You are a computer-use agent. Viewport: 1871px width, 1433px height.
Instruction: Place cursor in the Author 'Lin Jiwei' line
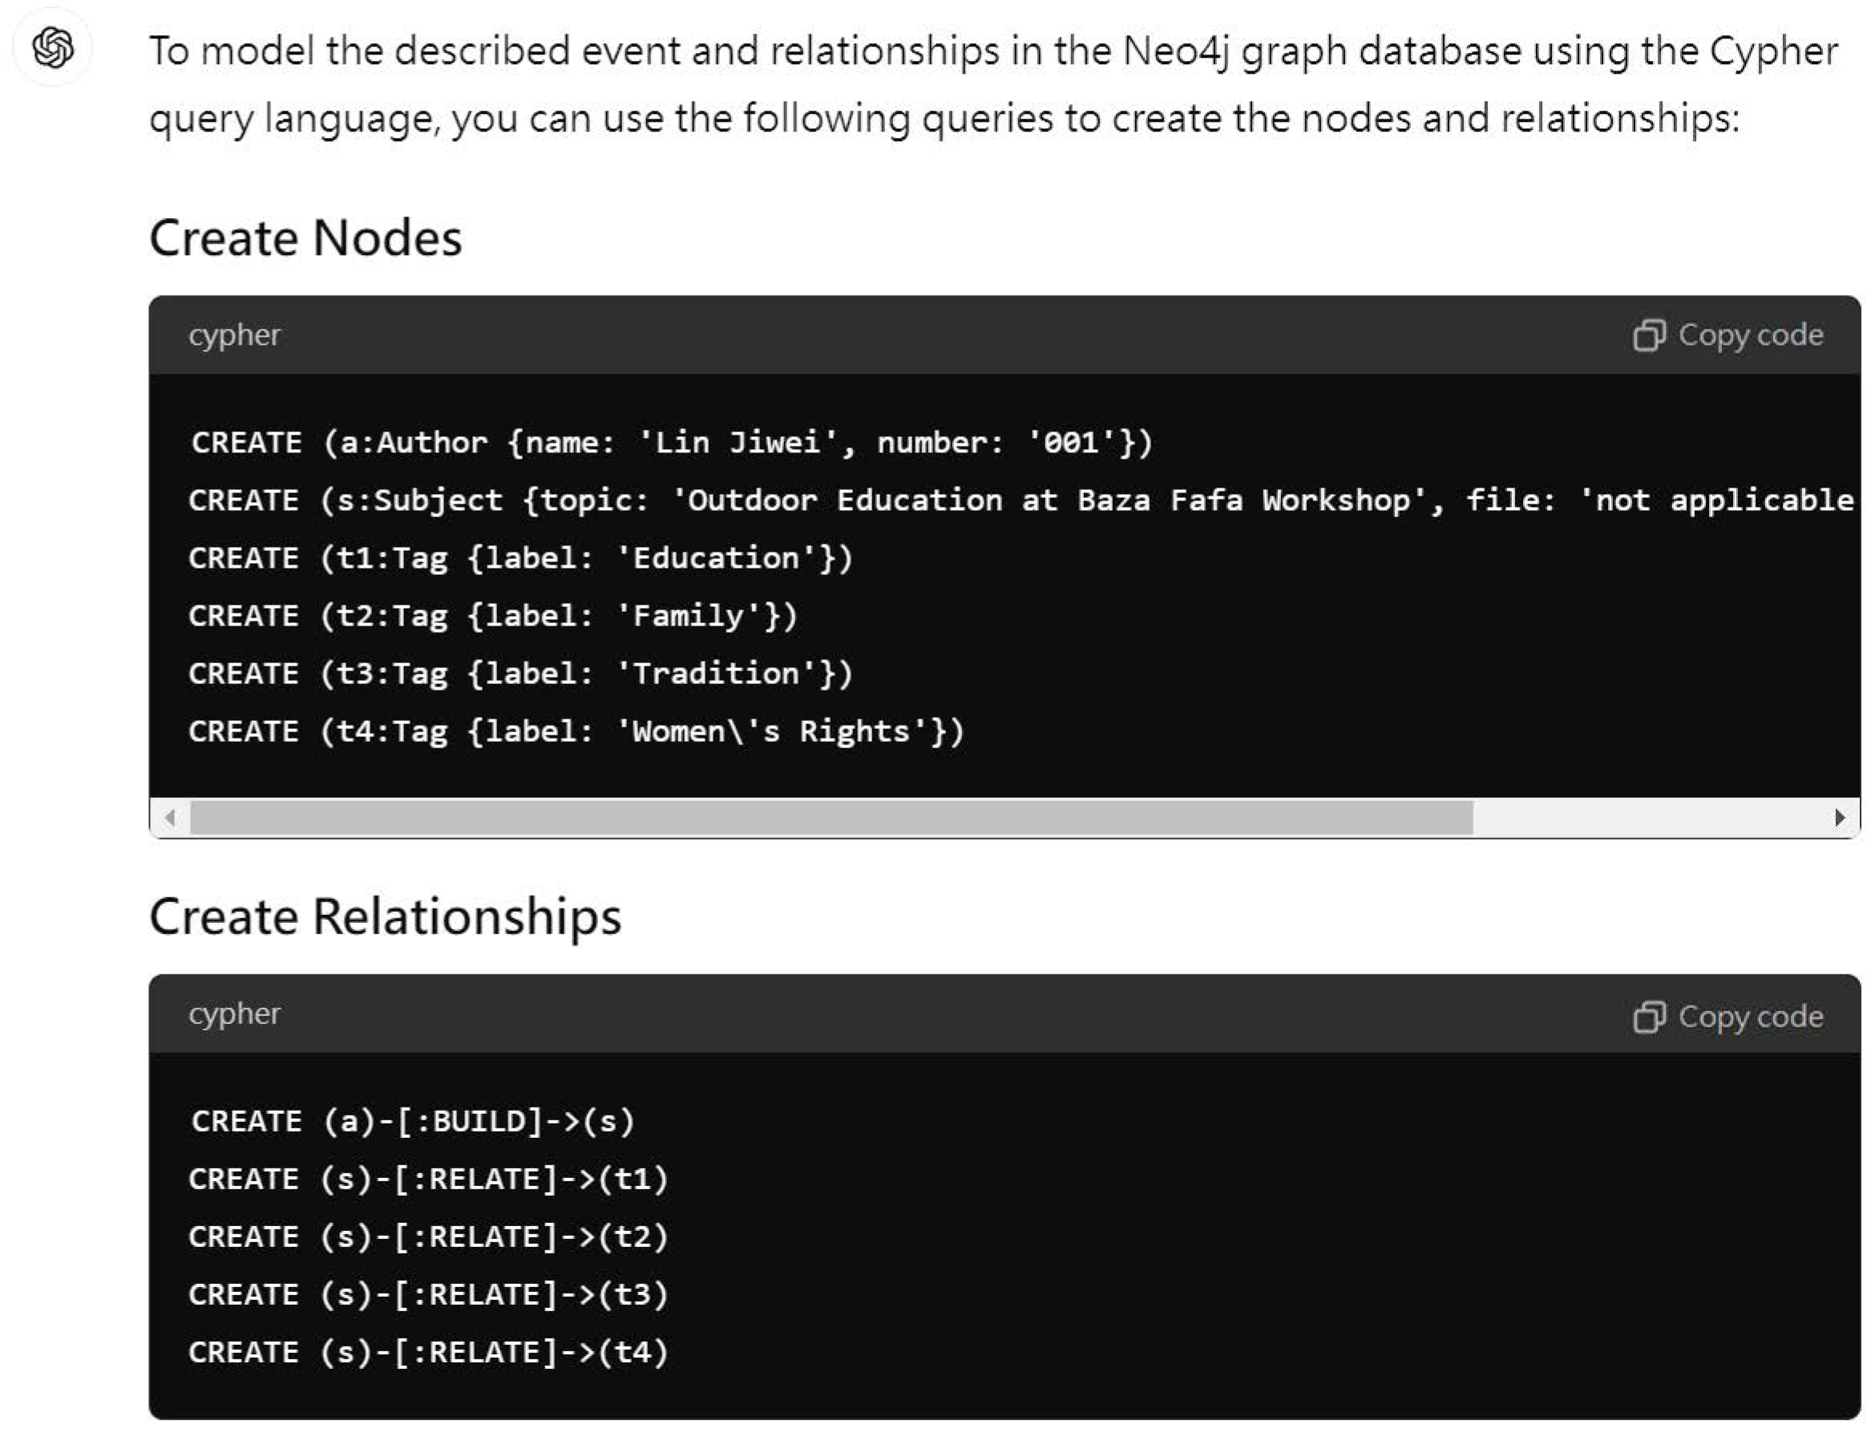coord(671,443)
